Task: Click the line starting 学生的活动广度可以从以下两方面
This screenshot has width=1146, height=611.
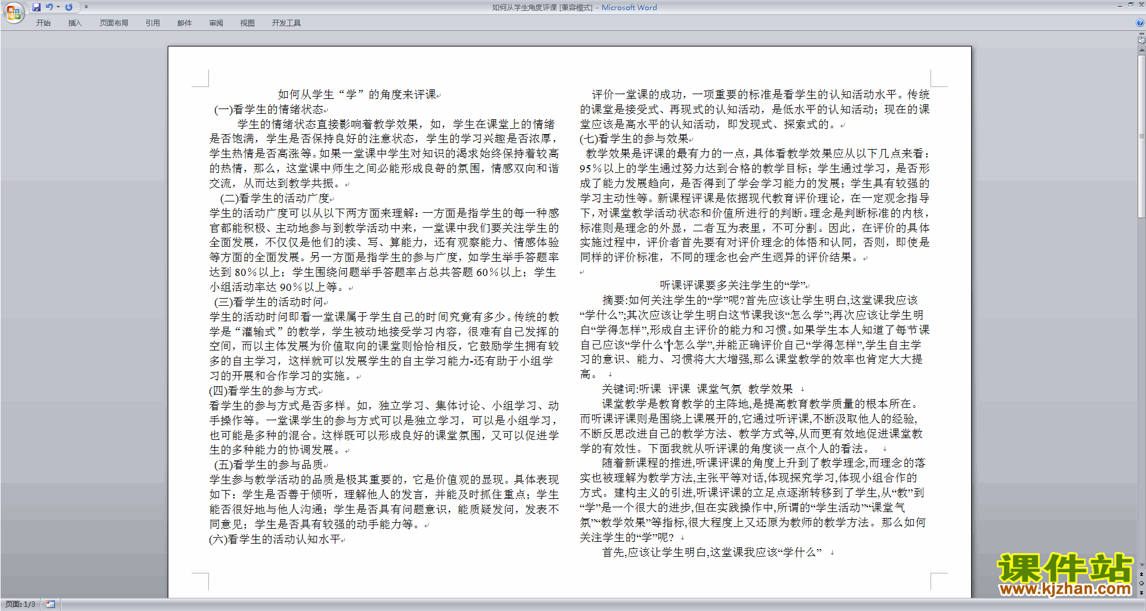Action: point(384,213)
